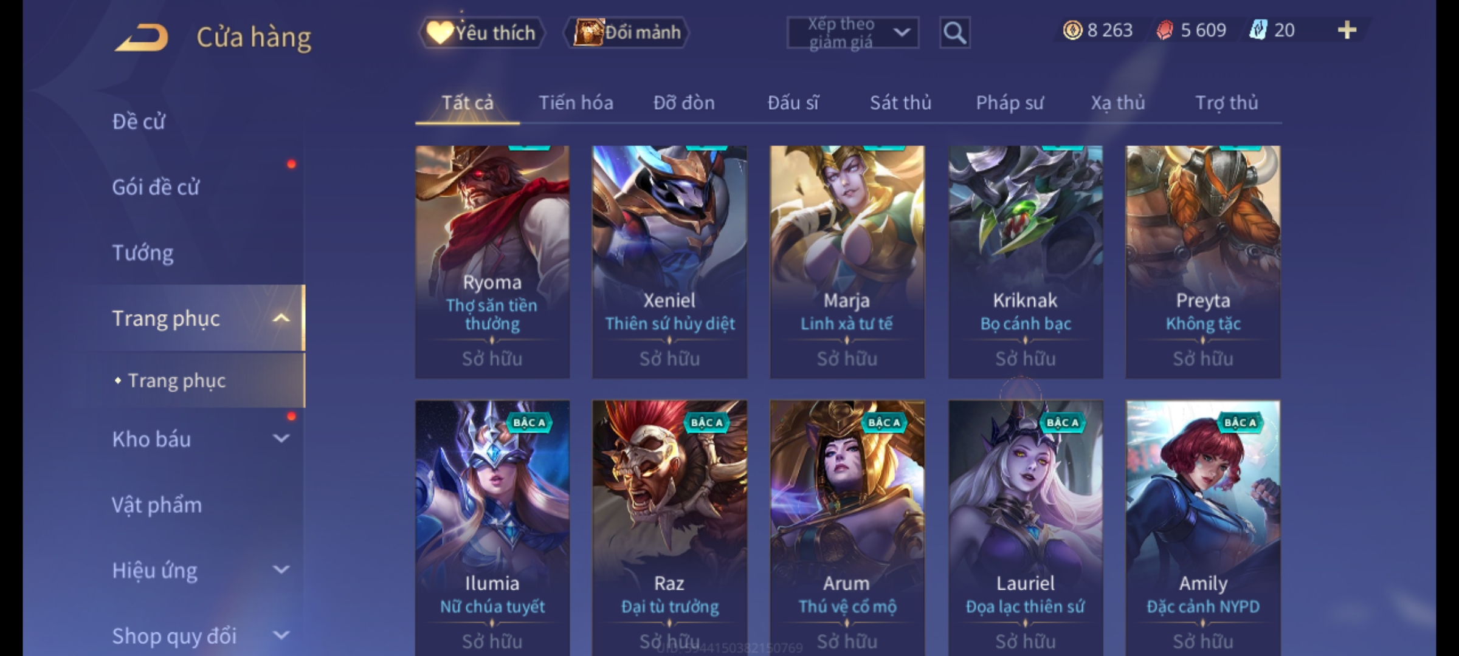Switch to the Pháp sư tab
The width and height of the screenshot is (1459, 656).
pyautogui.click(x=1010, y=103)
